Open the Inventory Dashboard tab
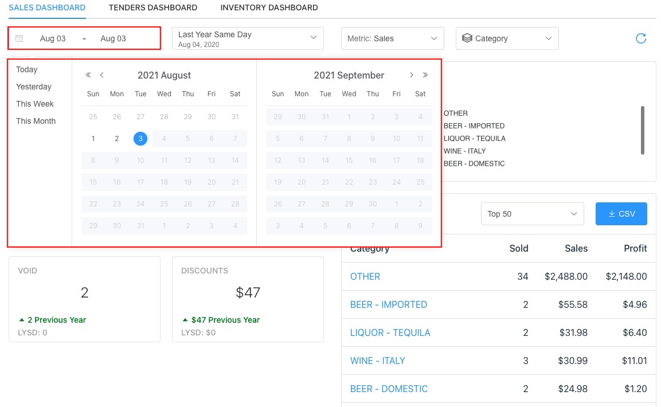The height and width of the screenshot is (407, 661). coord(269,7)
